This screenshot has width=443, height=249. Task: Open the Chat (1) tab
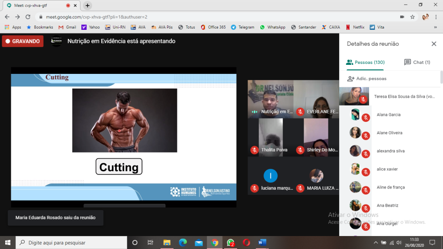(x=417, y=62)
